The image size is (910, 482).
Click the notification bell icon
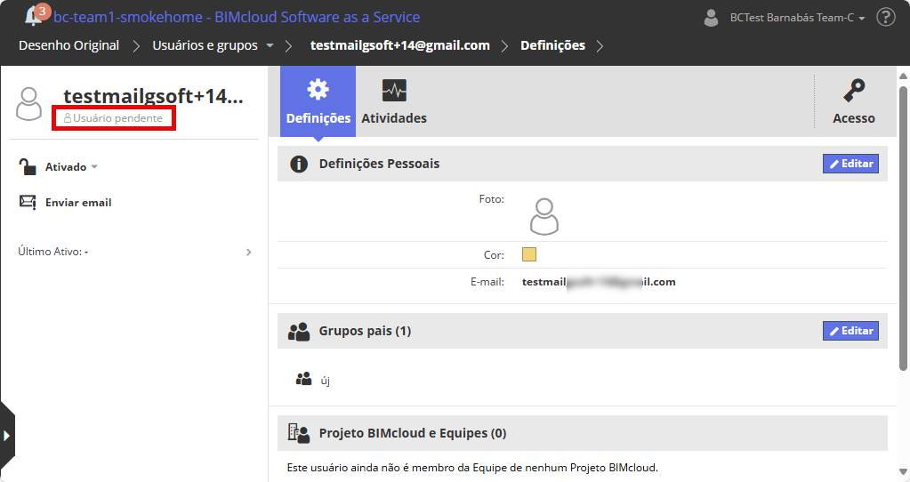click(x=34, y=16)
